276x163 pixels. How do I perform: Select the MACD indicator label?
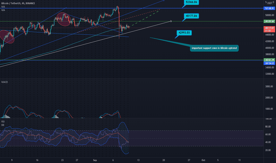(x=4, y=82)
